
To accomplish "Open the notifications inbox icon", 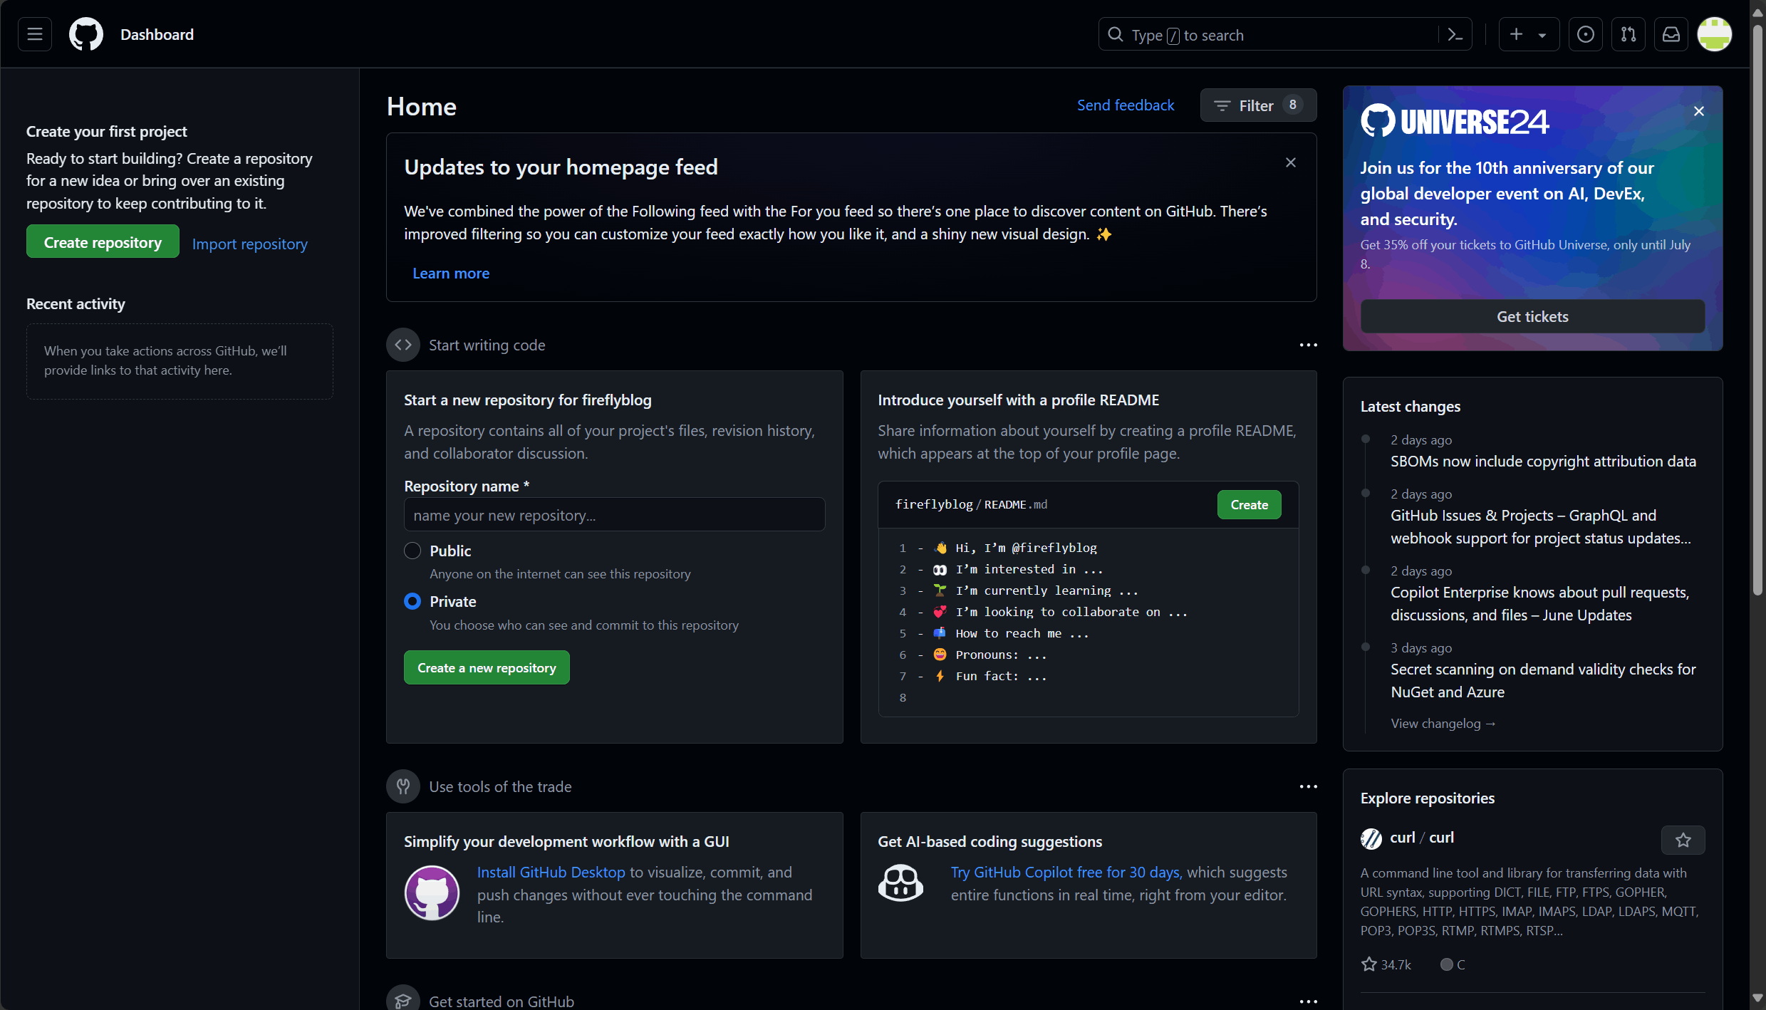I will (1671, 34).
